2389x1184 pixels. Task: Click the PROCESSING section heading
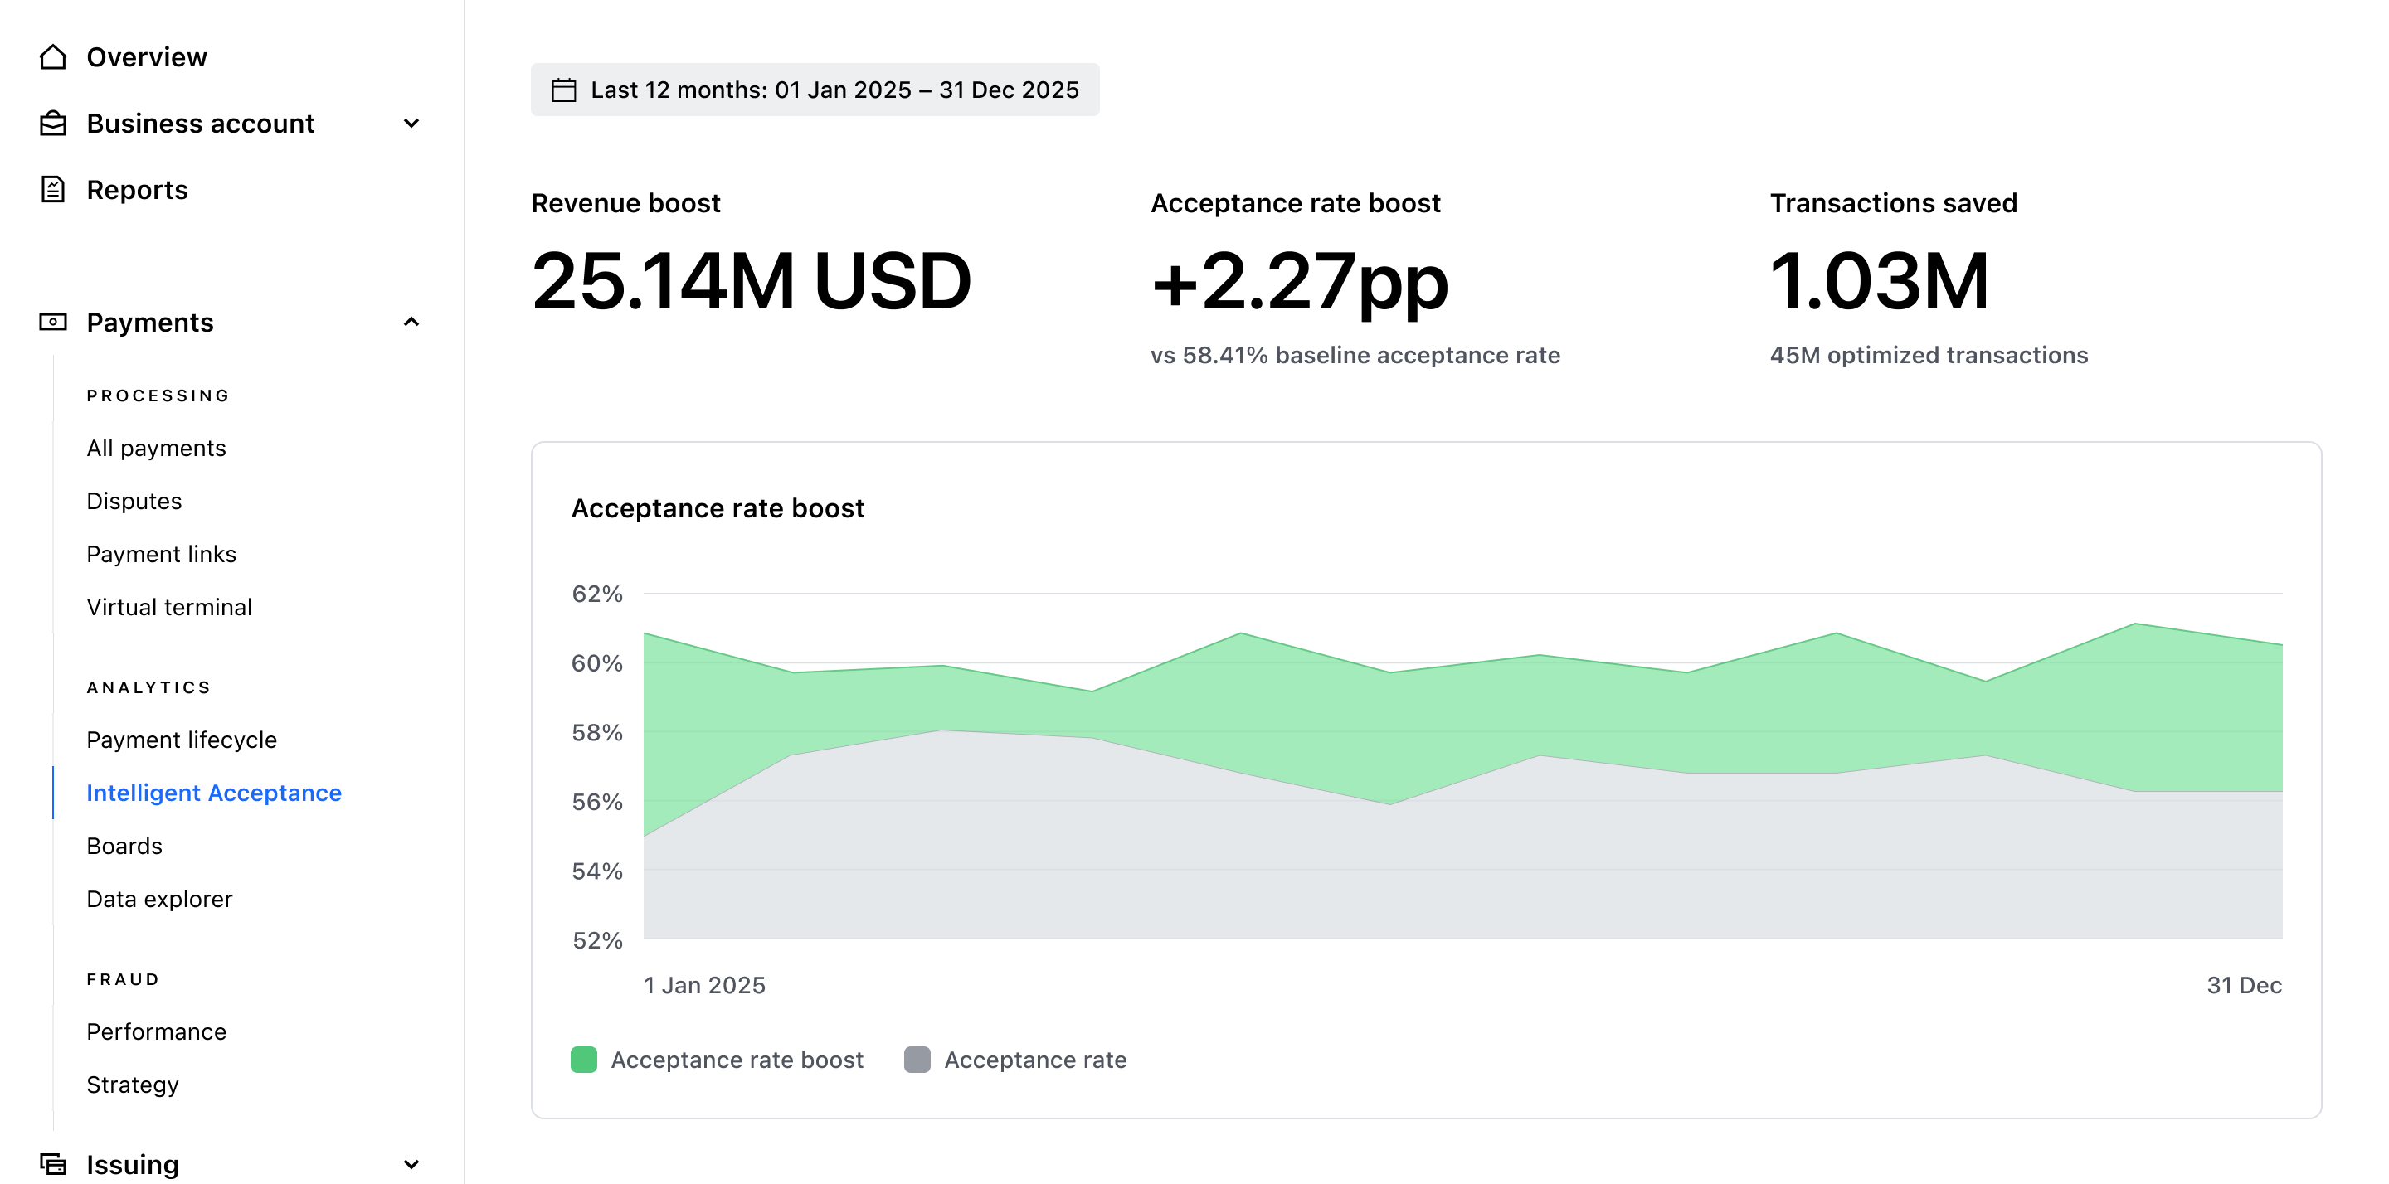[x=158, y=395]
